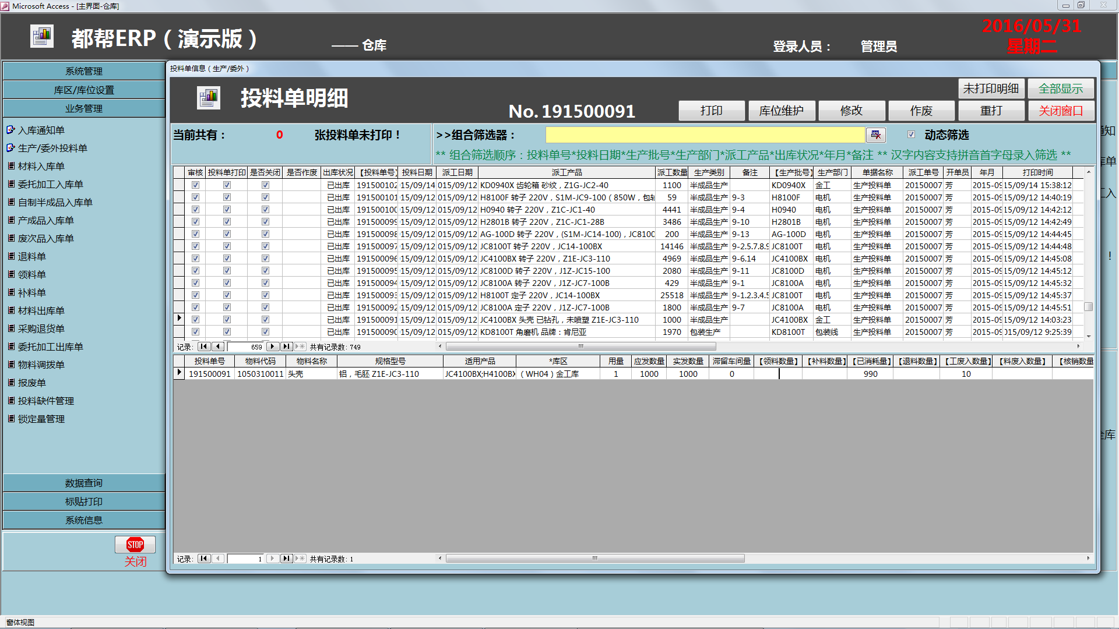Image resolution: width=1119 pixels, height=629 pixels.
Task: Open 锁定量管理 sidebar item
Action: click(41, 419)
